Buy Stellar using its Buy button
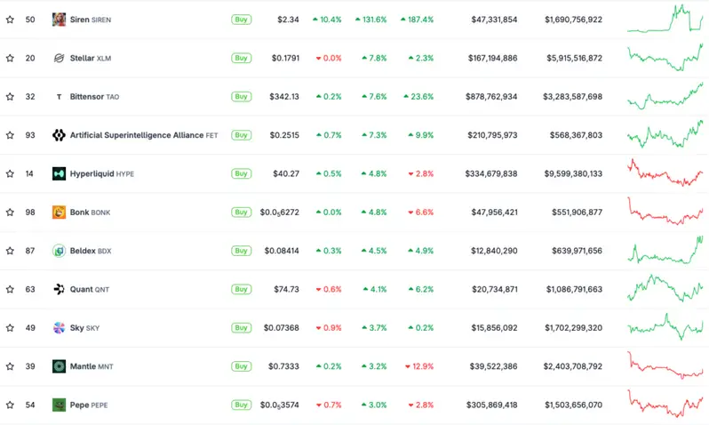The width and height of the screenshot is (709, 425). tap(241, 58)
